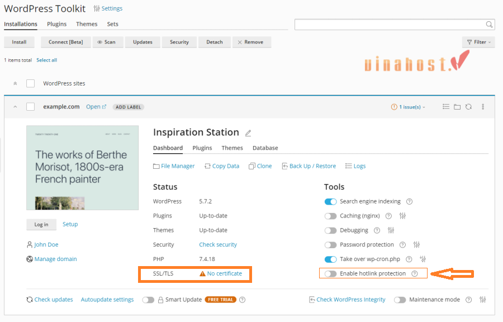This screenshot has width=503, height=322.
Task: Click the Clone link
Action: (x=260, y=166)
